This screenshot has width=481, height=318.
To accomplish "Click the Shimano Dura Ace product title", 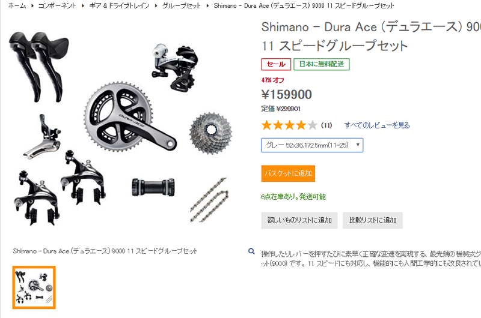I will click(x=371, y=36).
